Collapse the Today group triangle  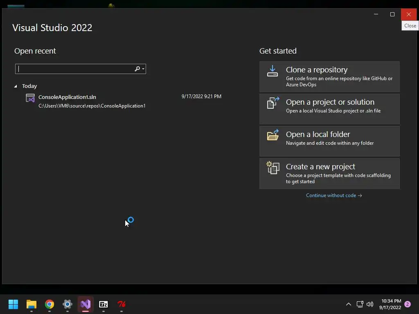tap(16, 86)
